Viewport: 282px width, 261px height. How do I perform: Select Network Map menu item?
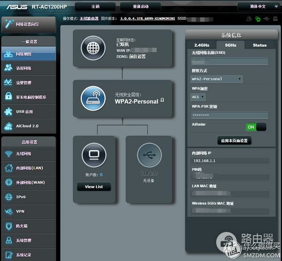29,54
